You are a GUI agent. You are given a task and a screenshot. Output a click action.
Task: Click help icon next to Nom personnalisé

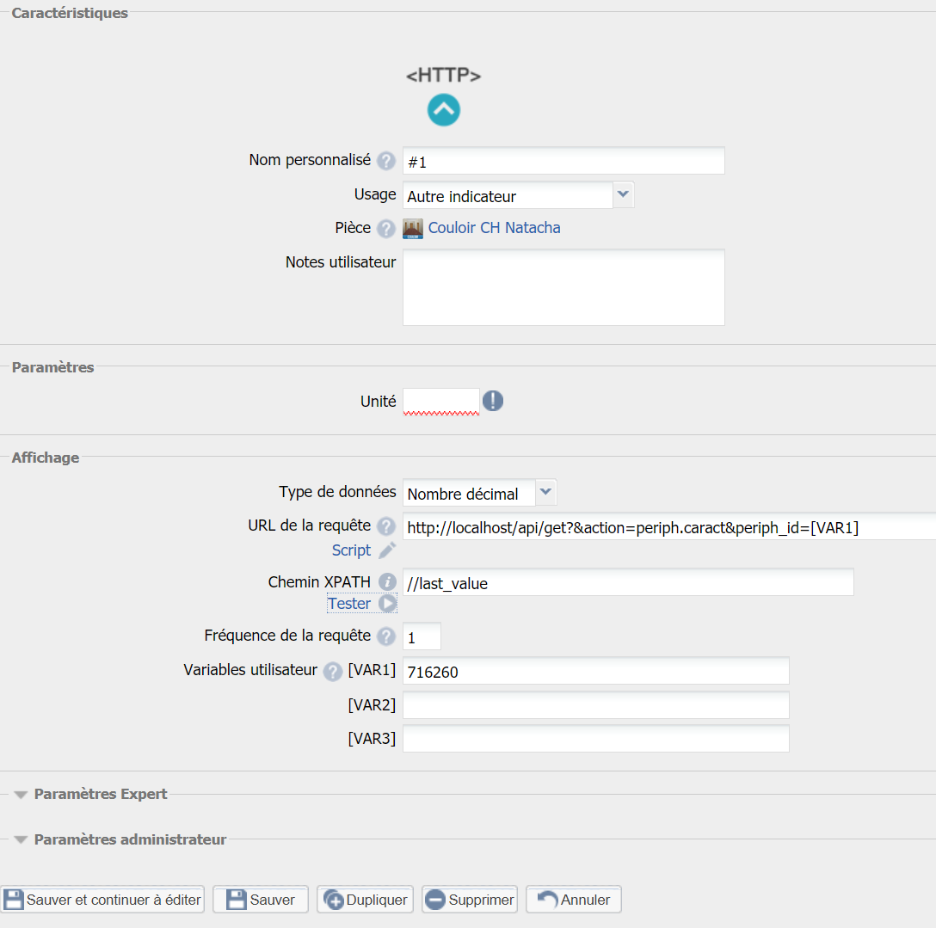click(x=386, y=161)
